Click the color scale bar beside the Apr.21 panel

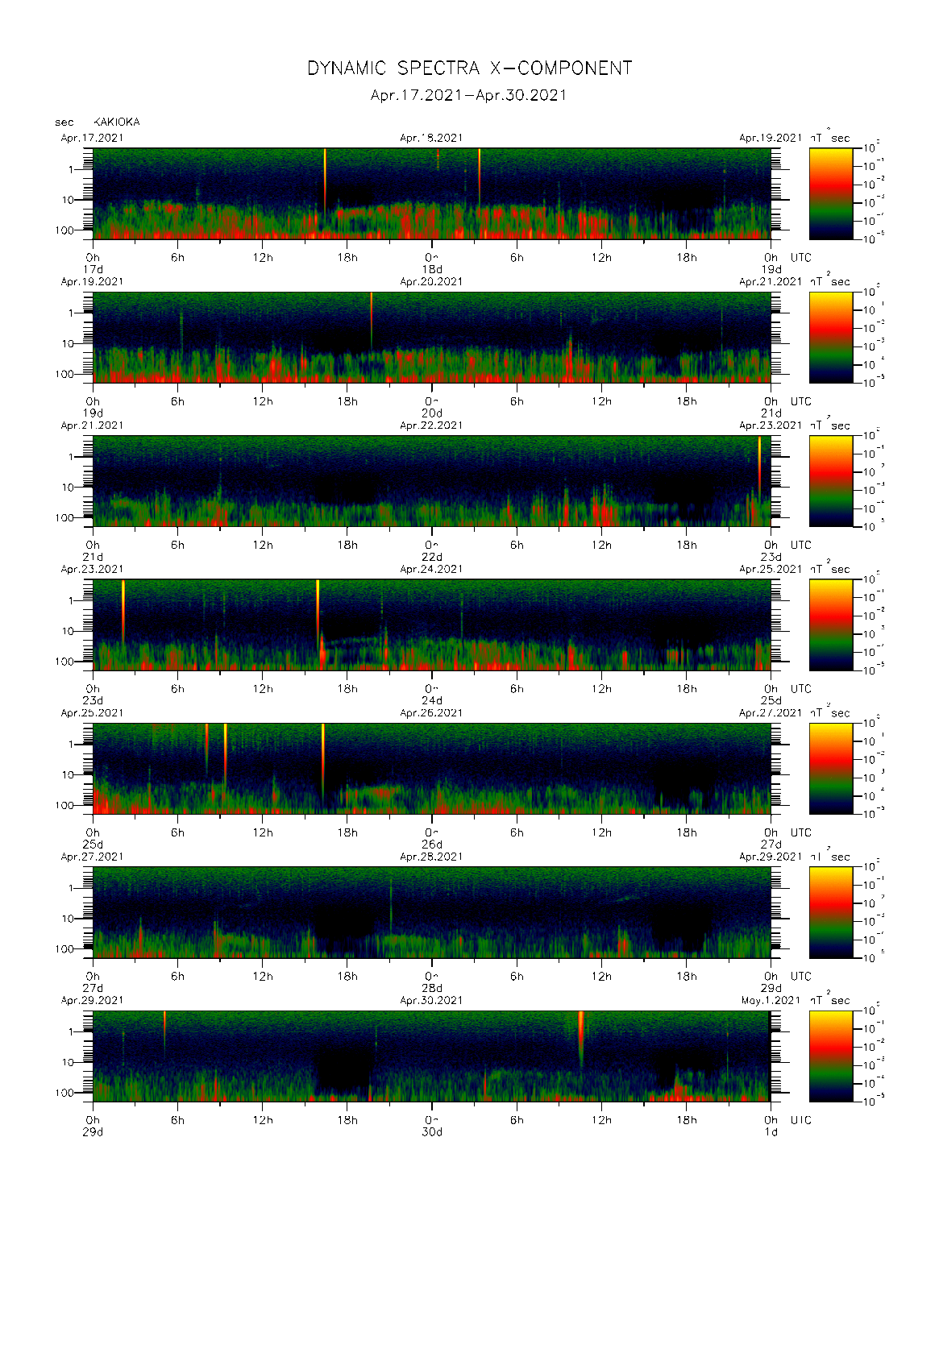831,481
